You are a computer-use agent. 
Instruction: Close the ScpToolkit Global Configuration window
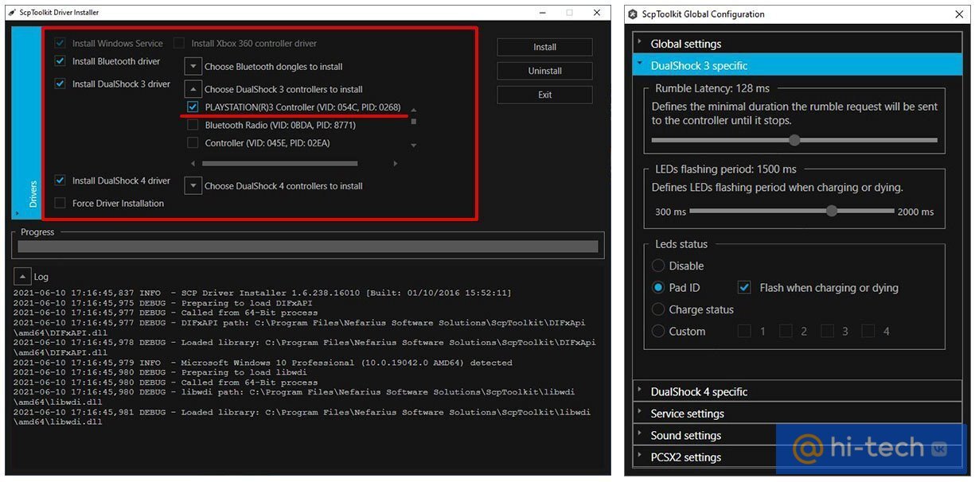pos(958,14)
